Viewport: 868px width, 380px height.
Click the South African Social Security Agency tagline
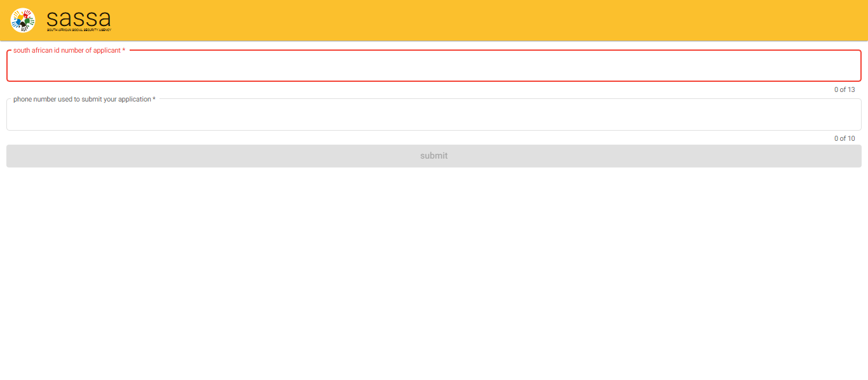(x=79, y=30)
